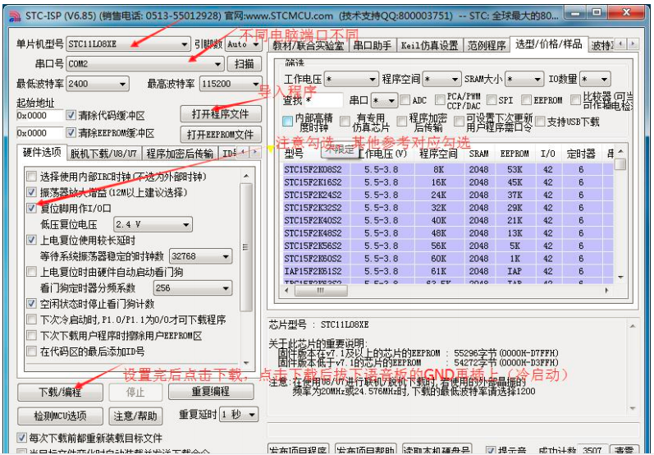
Task: Open the pin count Auto dropdown
Action: pos(244,44)
